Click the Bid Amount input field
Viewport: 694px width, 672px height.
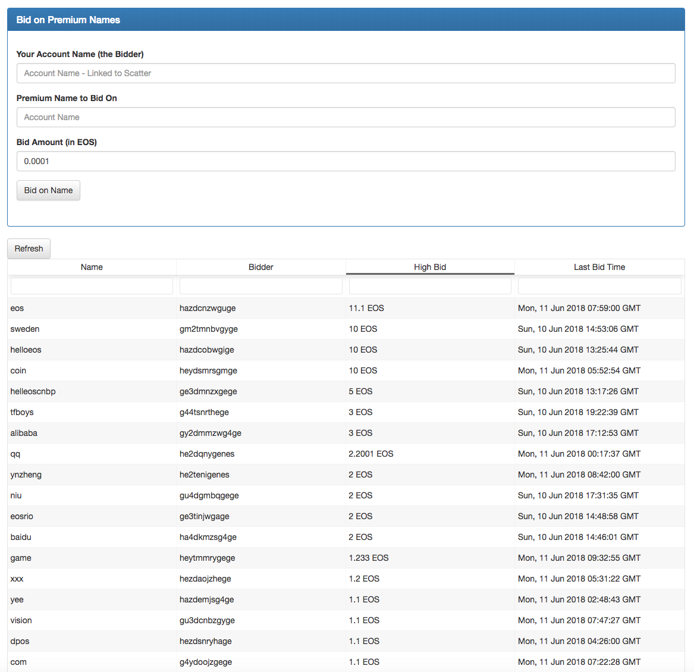click(x=346, y=161)
